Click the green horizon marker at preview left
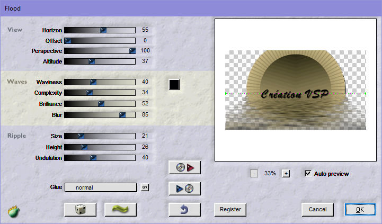Image resolution: width=382 pixels, height=224 pixels. click(226, 94)
